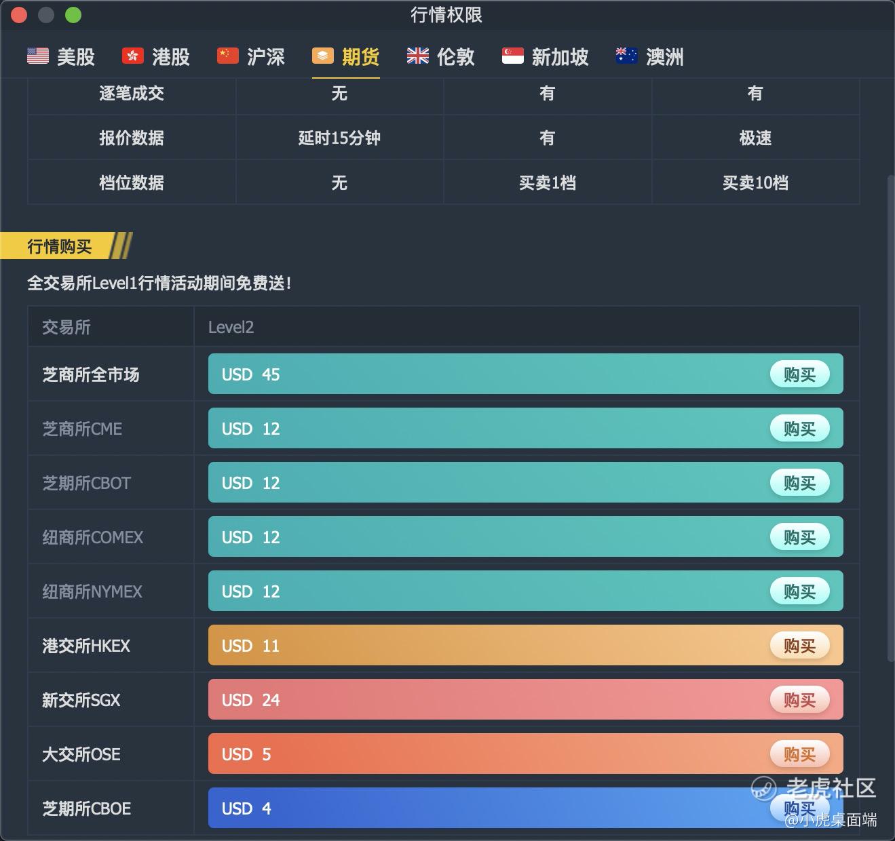Switch to the 新加坡 tab

click(545, 56)
